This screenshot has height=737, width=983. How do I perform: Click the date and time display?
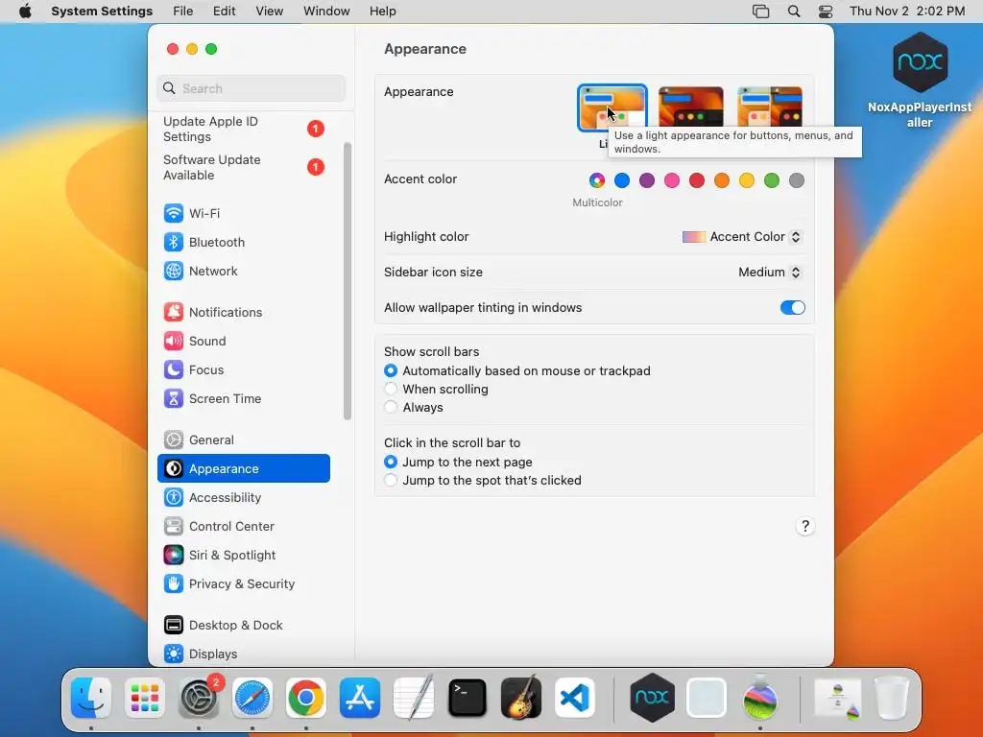point(907,12)
